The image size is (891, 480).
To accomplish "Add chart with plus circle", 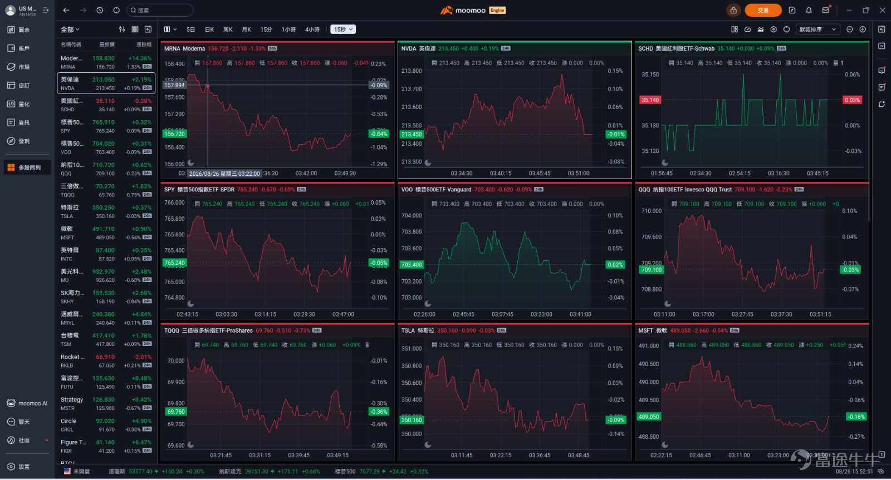I will [x=863, y=29].
